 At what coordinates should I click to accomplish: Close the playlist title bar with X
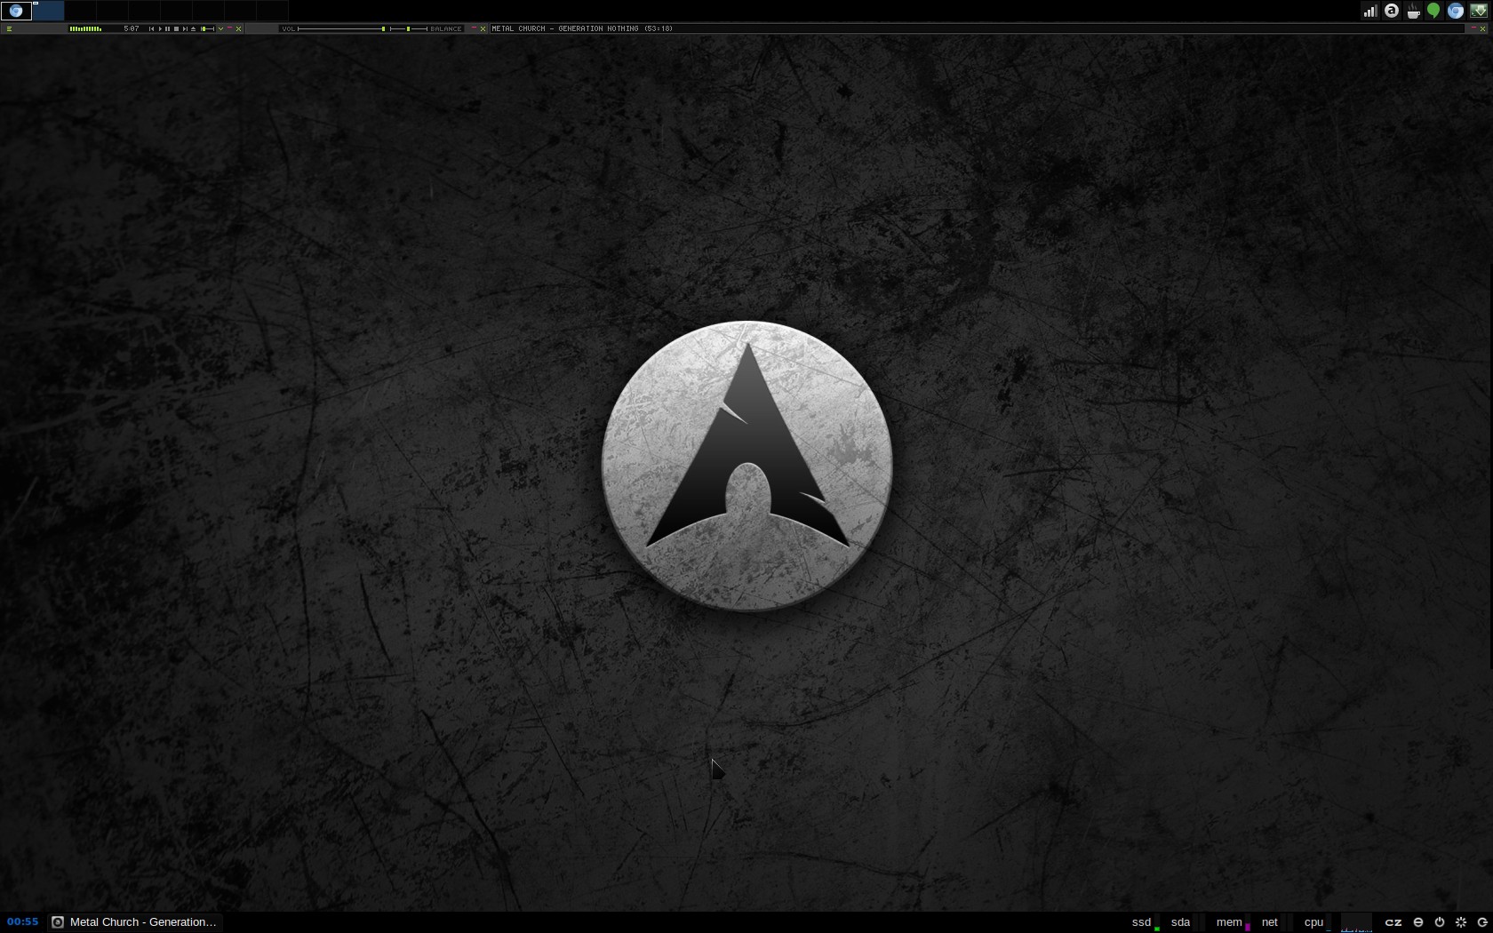[x=1482, y=28]
